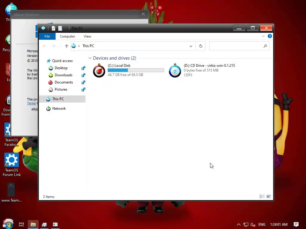Open the recent locations dropdown arrow
Screen dimensions: 306x229
click(x=60, y=46)
